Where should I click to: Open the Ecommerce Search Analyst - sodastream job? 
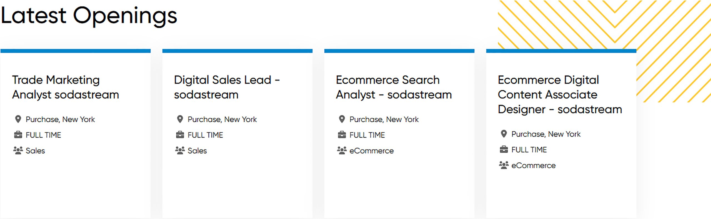click(394, 87)
